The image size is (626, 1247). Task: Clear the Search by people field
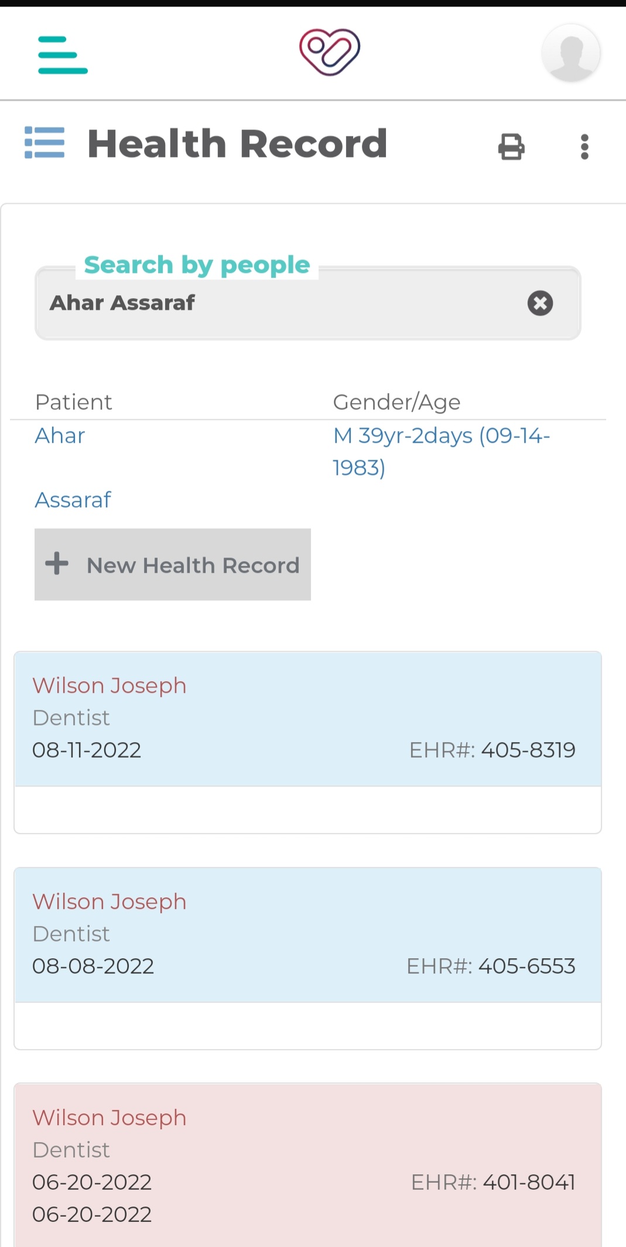(539, 303)
